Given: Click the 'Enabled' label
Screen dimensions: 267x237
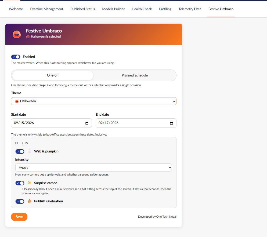Looking at the screenshot, I should click(29, 57).
